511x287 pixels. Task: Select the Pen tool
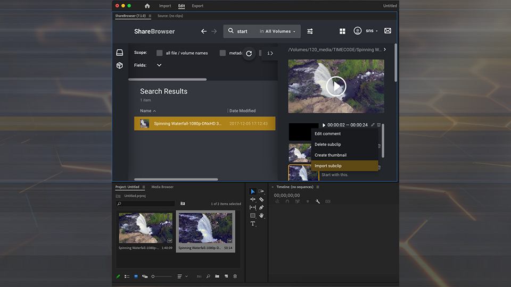[261, 207]
